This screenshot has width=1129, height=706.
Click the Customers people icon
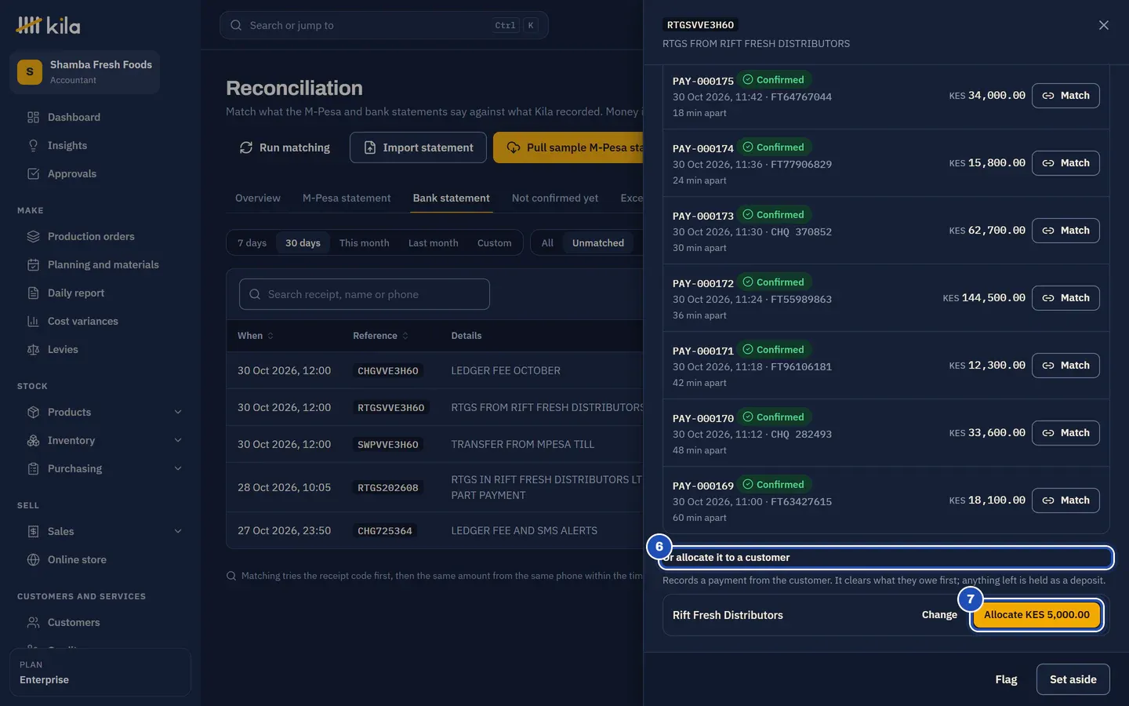coord(33,623)
